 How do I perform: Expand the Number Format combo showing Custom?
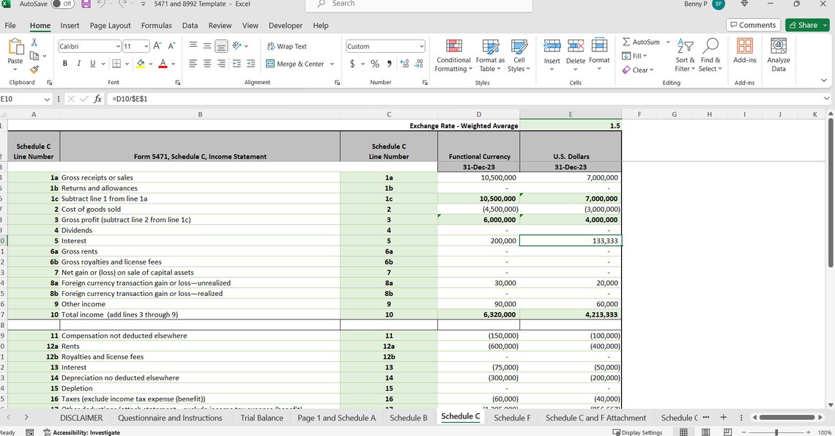tap(422, 46)
